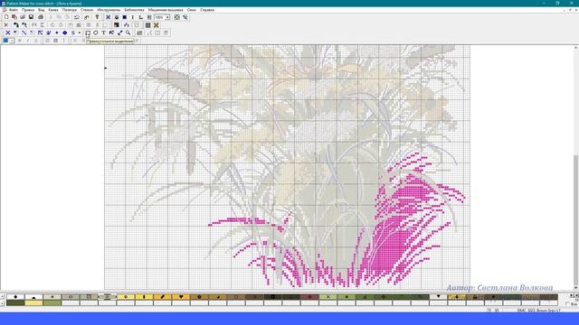The width and height of the screenshot is (579, 325).
Task: Click the X delete icon in second toolbar
Action: tap(6, 25)
